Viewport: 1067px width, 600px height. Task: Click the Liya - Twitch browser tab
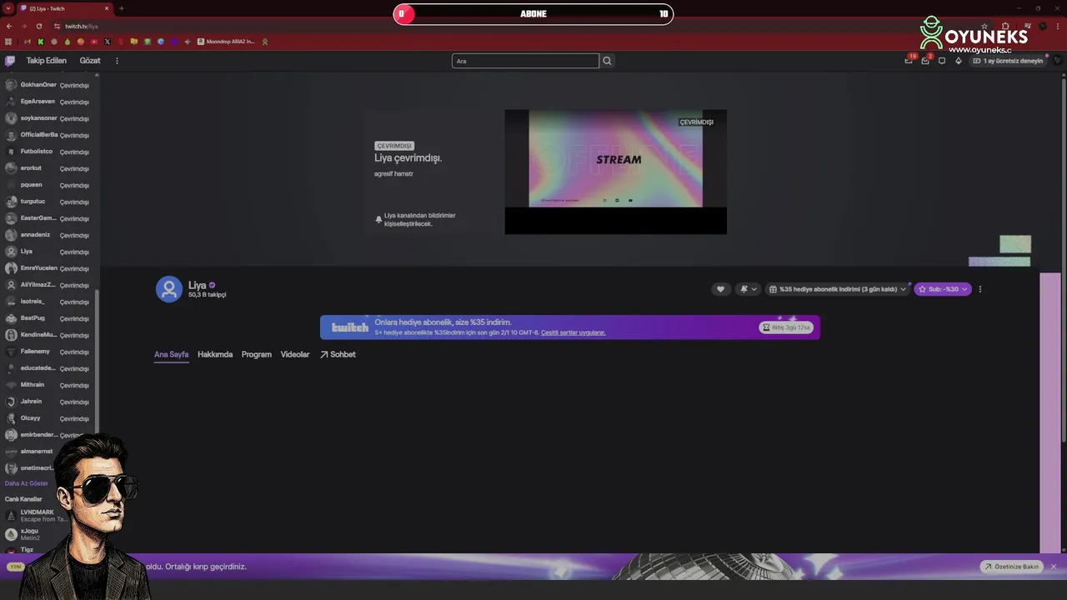coord(64,8)
